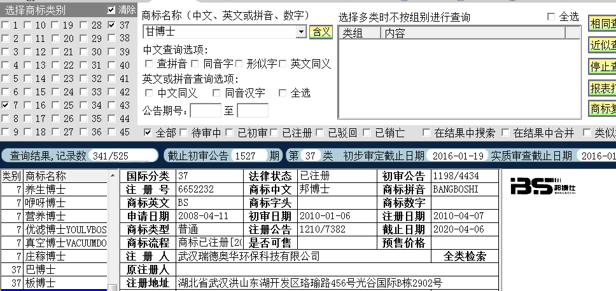Image resolution: width=616 pixels, height=291 pixels.
Task: Uncheck trademark class 37 checkbox
Action: coord(112,25)
